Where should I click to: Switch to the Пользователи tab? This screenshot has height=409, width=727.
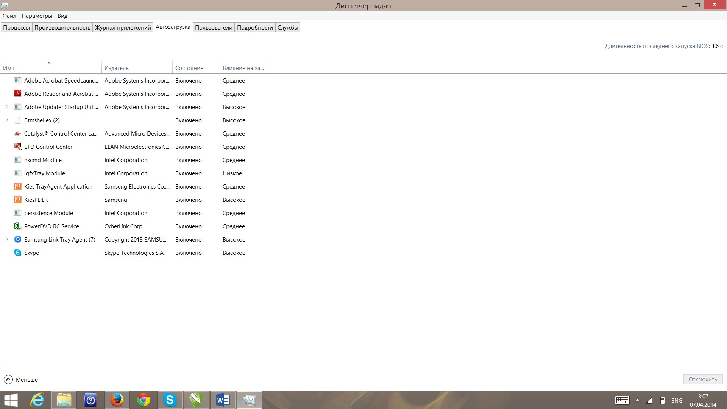[214, 27]
